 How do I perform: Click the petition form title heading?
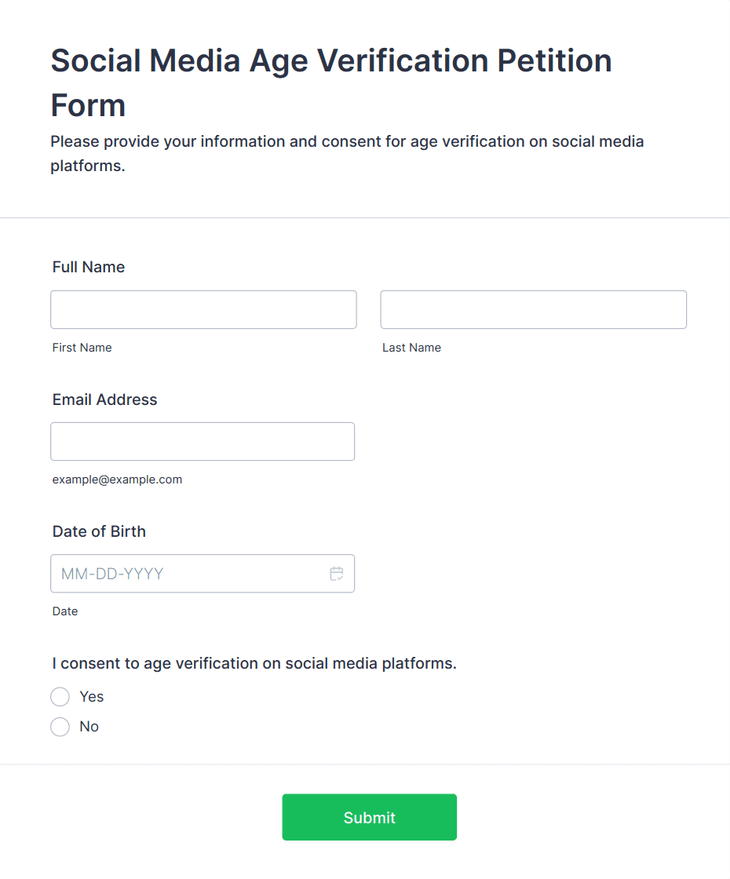330,82
